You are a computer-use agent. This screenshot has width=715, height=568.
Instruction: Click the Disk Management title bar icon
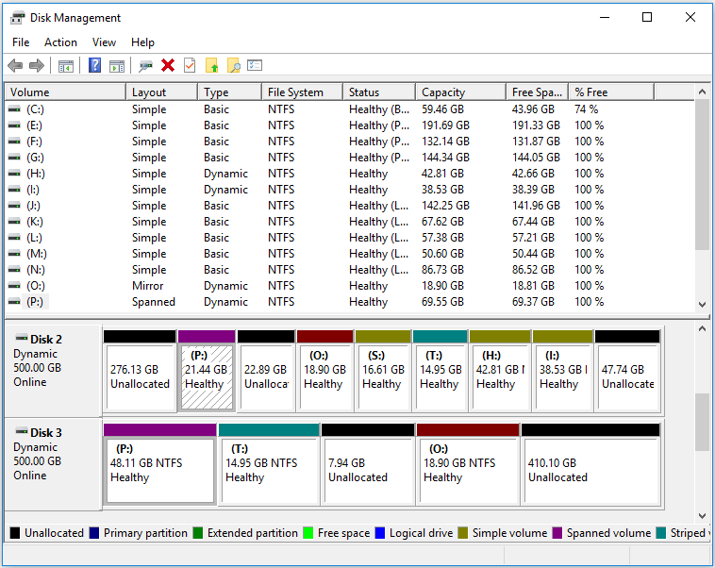17,18
